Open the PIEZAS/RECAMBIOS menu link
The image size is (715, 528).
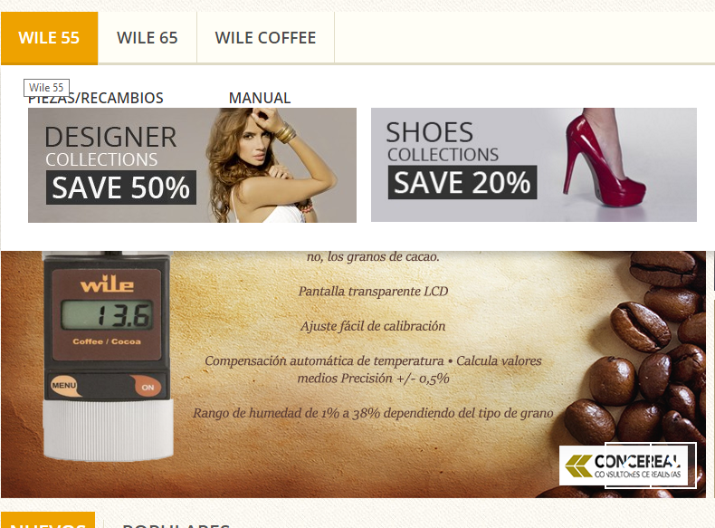tap(96, 98)
